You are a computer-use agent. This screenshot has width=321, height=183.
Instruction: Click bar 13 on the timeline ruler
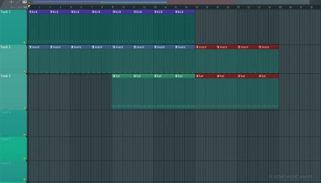[x=155, y=7]
